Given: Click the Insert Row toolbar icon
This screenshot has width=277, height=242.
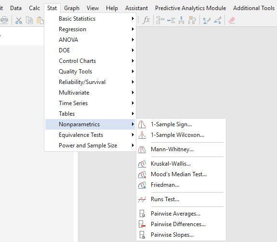Looking at the screenshot, I should pyautogui.click(x=171, y=20).
